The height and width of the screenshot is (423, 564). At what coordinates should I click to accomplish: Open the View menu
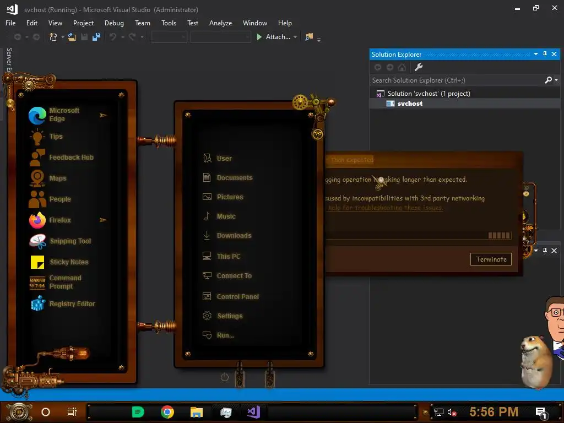(55, 23)
